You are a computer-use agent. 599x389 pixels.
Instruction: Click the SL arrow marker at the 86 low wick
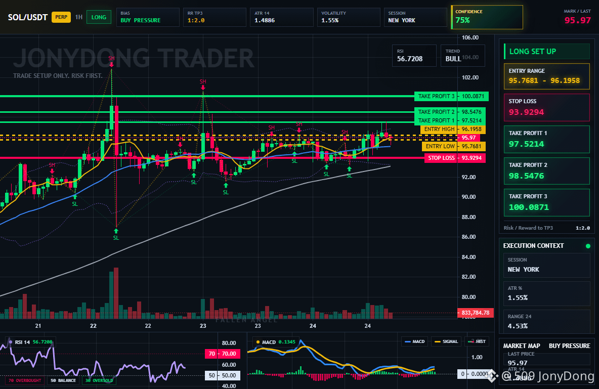pos(116,231)
